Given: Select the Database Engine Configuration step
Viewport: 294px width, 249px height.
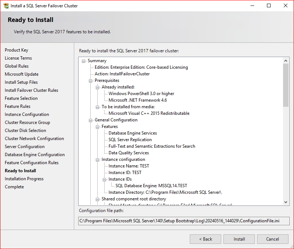Looking at the screenshot, I should point(35,155).
